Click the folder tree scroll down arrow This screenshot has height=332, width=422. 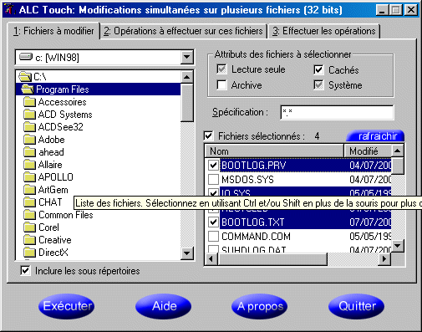(x=187, y=253)
